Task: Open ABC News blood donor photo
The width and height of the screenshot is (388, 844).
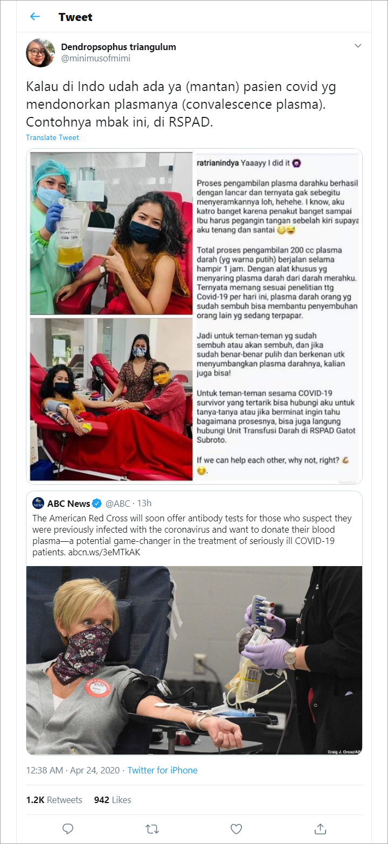Action: coord(194,660)
